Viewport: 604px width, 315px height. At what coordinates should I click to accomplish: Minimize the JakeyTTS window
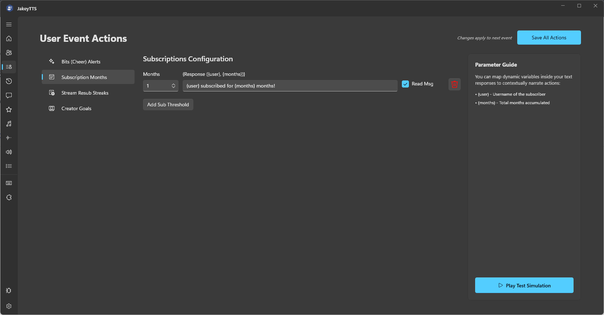click(x=563, y=6)
